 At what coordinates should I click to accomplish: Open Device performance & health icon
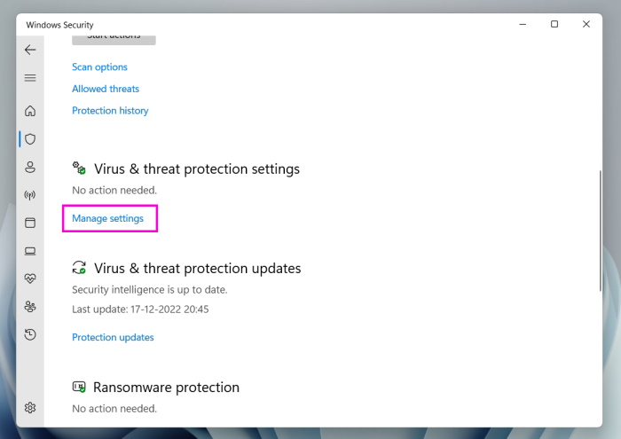30,278
